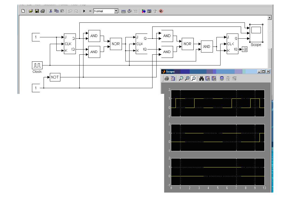Enable the first Zoom magnifier in Scope

pos(181,78)
